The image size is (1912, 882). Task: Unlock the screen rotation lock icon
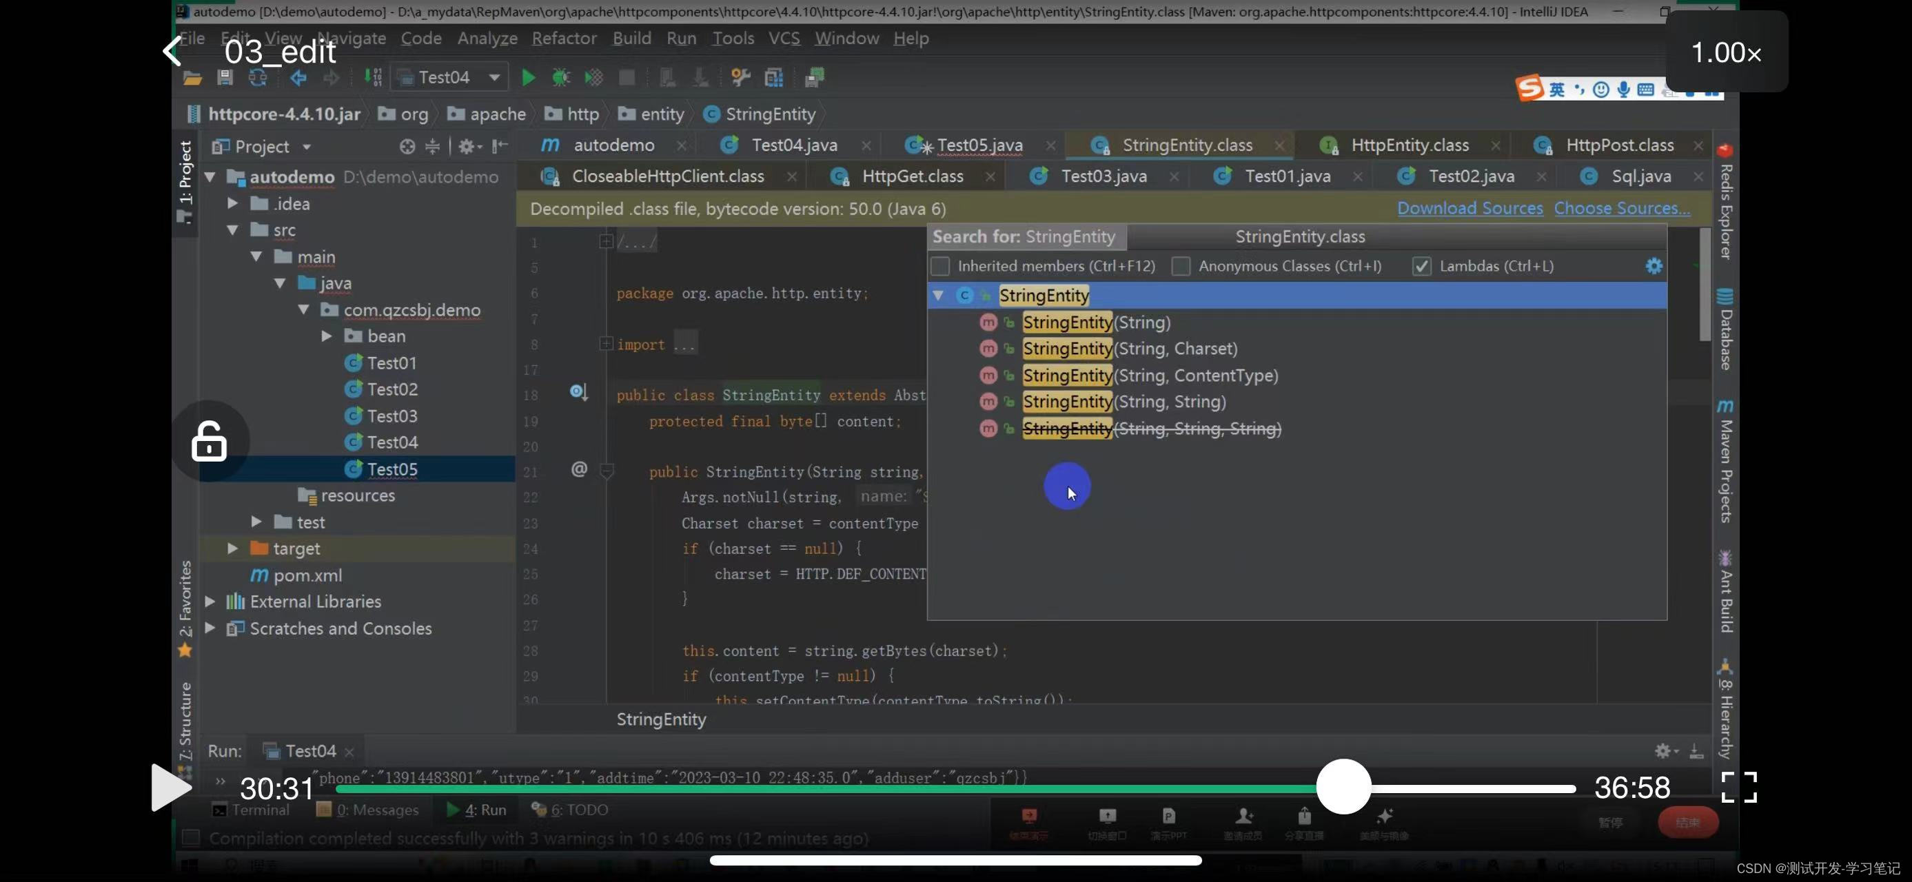click(x=210, y=442)
